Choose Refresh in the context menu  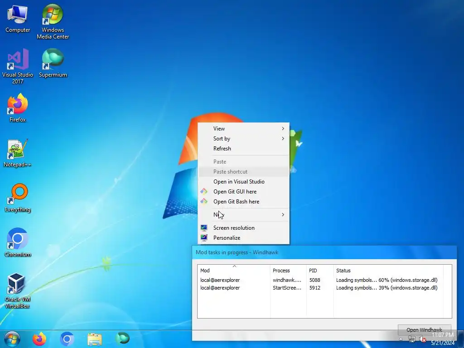click(243, 149)
